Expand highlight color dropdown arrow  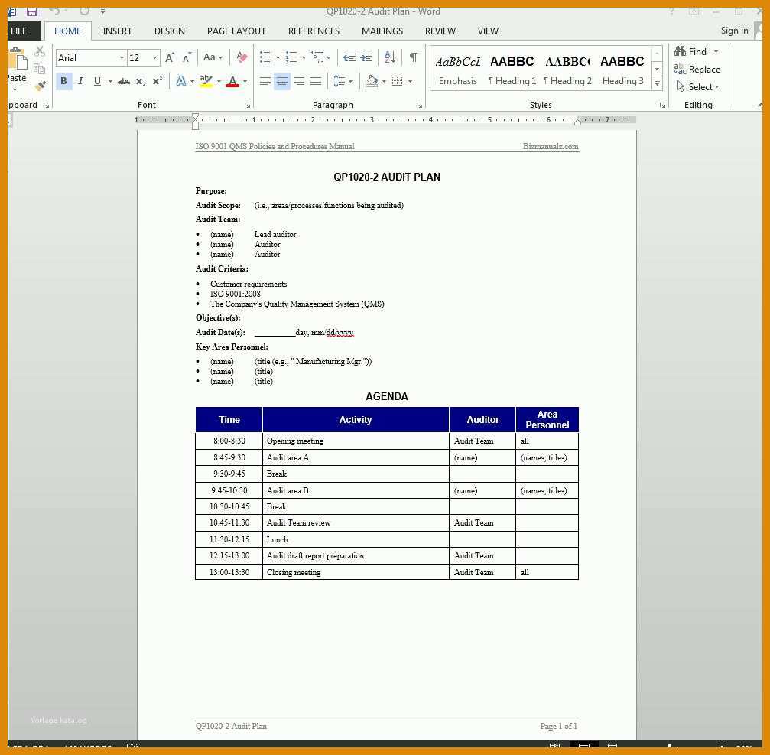tap(219, 82)
